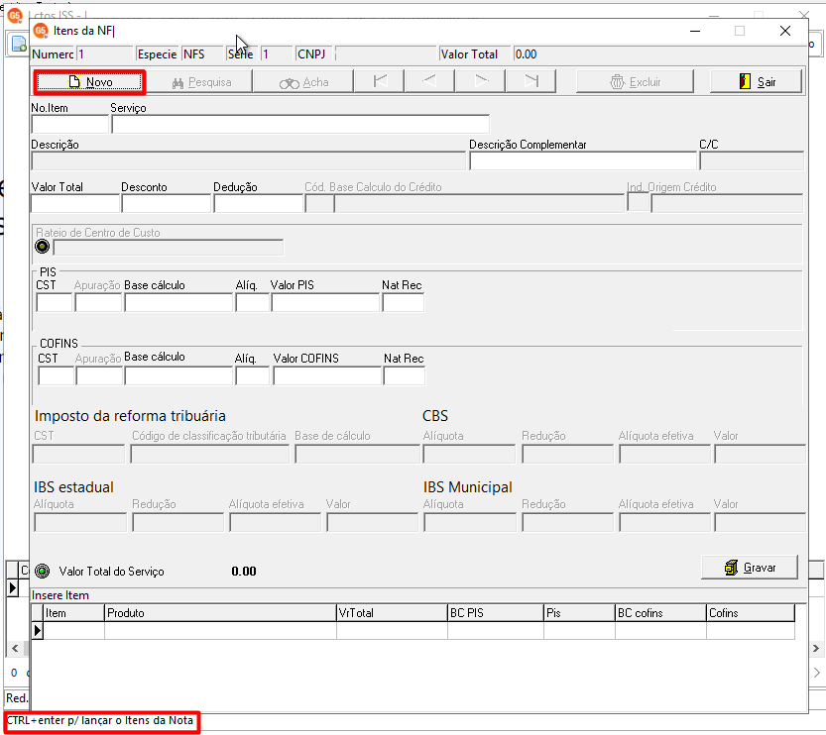Click the Gravar save button
Image resolution: width=826 pixels, height=735 pixels.
click(x=750, y=568)
